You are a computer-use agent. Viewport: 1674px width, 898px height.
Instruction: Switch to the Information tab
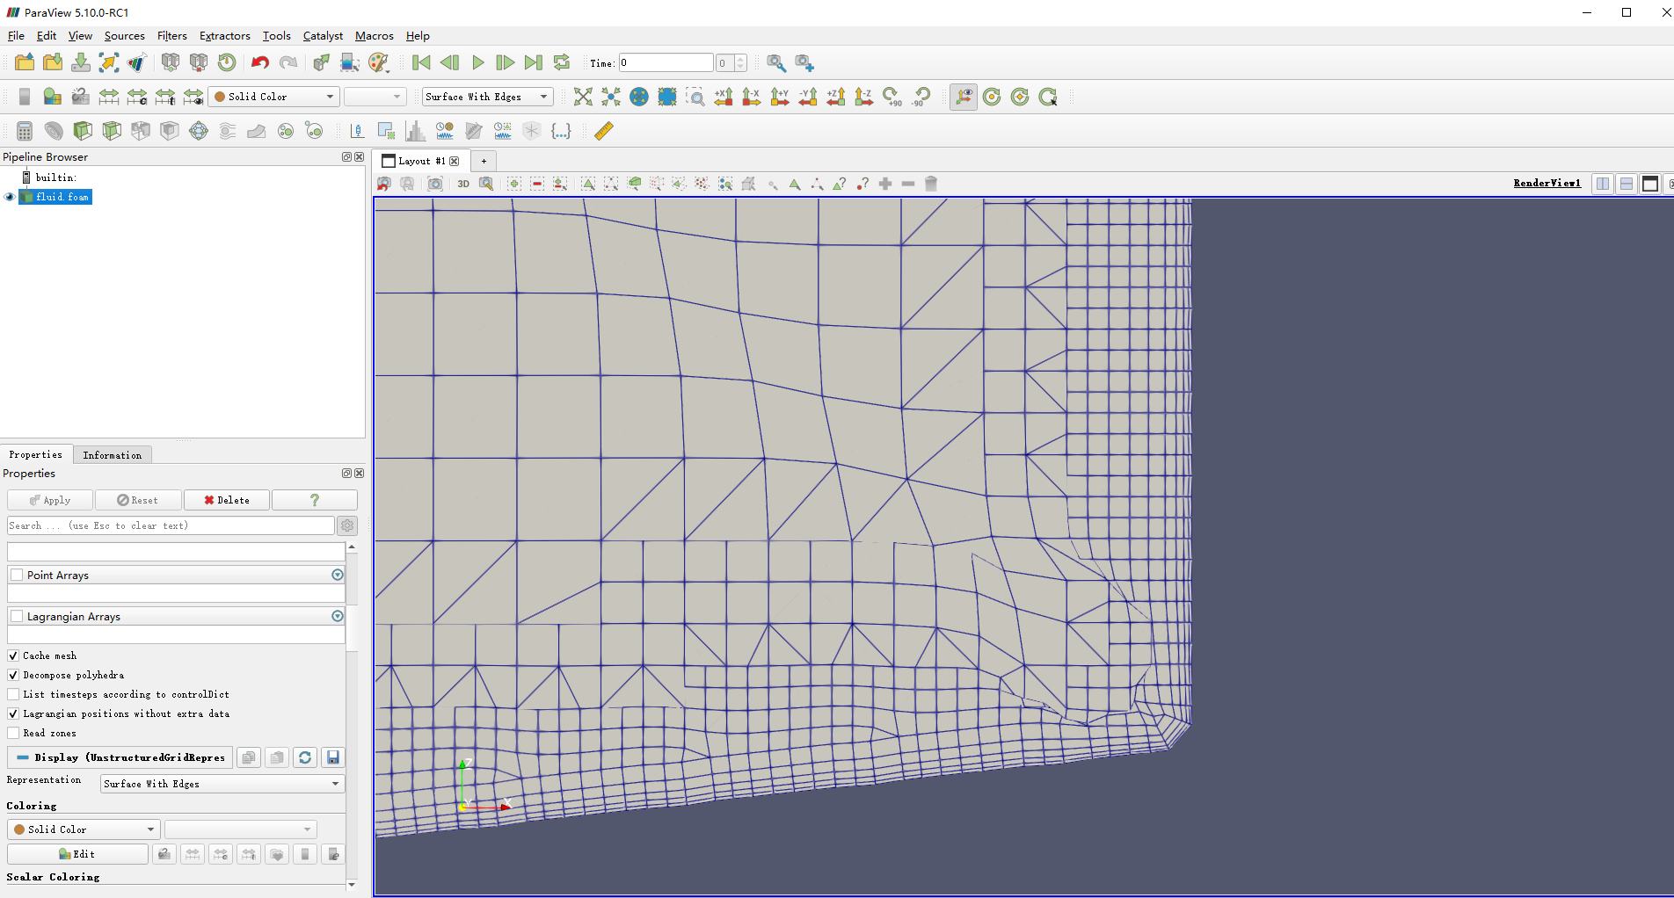point(112,455)
